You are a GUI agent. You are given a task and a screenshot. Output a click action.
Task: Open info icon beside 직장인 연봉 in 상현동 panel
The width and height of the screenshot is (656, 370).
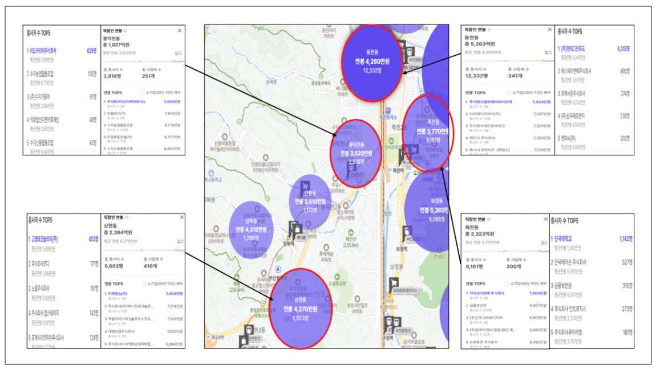[x=126, y=217]
